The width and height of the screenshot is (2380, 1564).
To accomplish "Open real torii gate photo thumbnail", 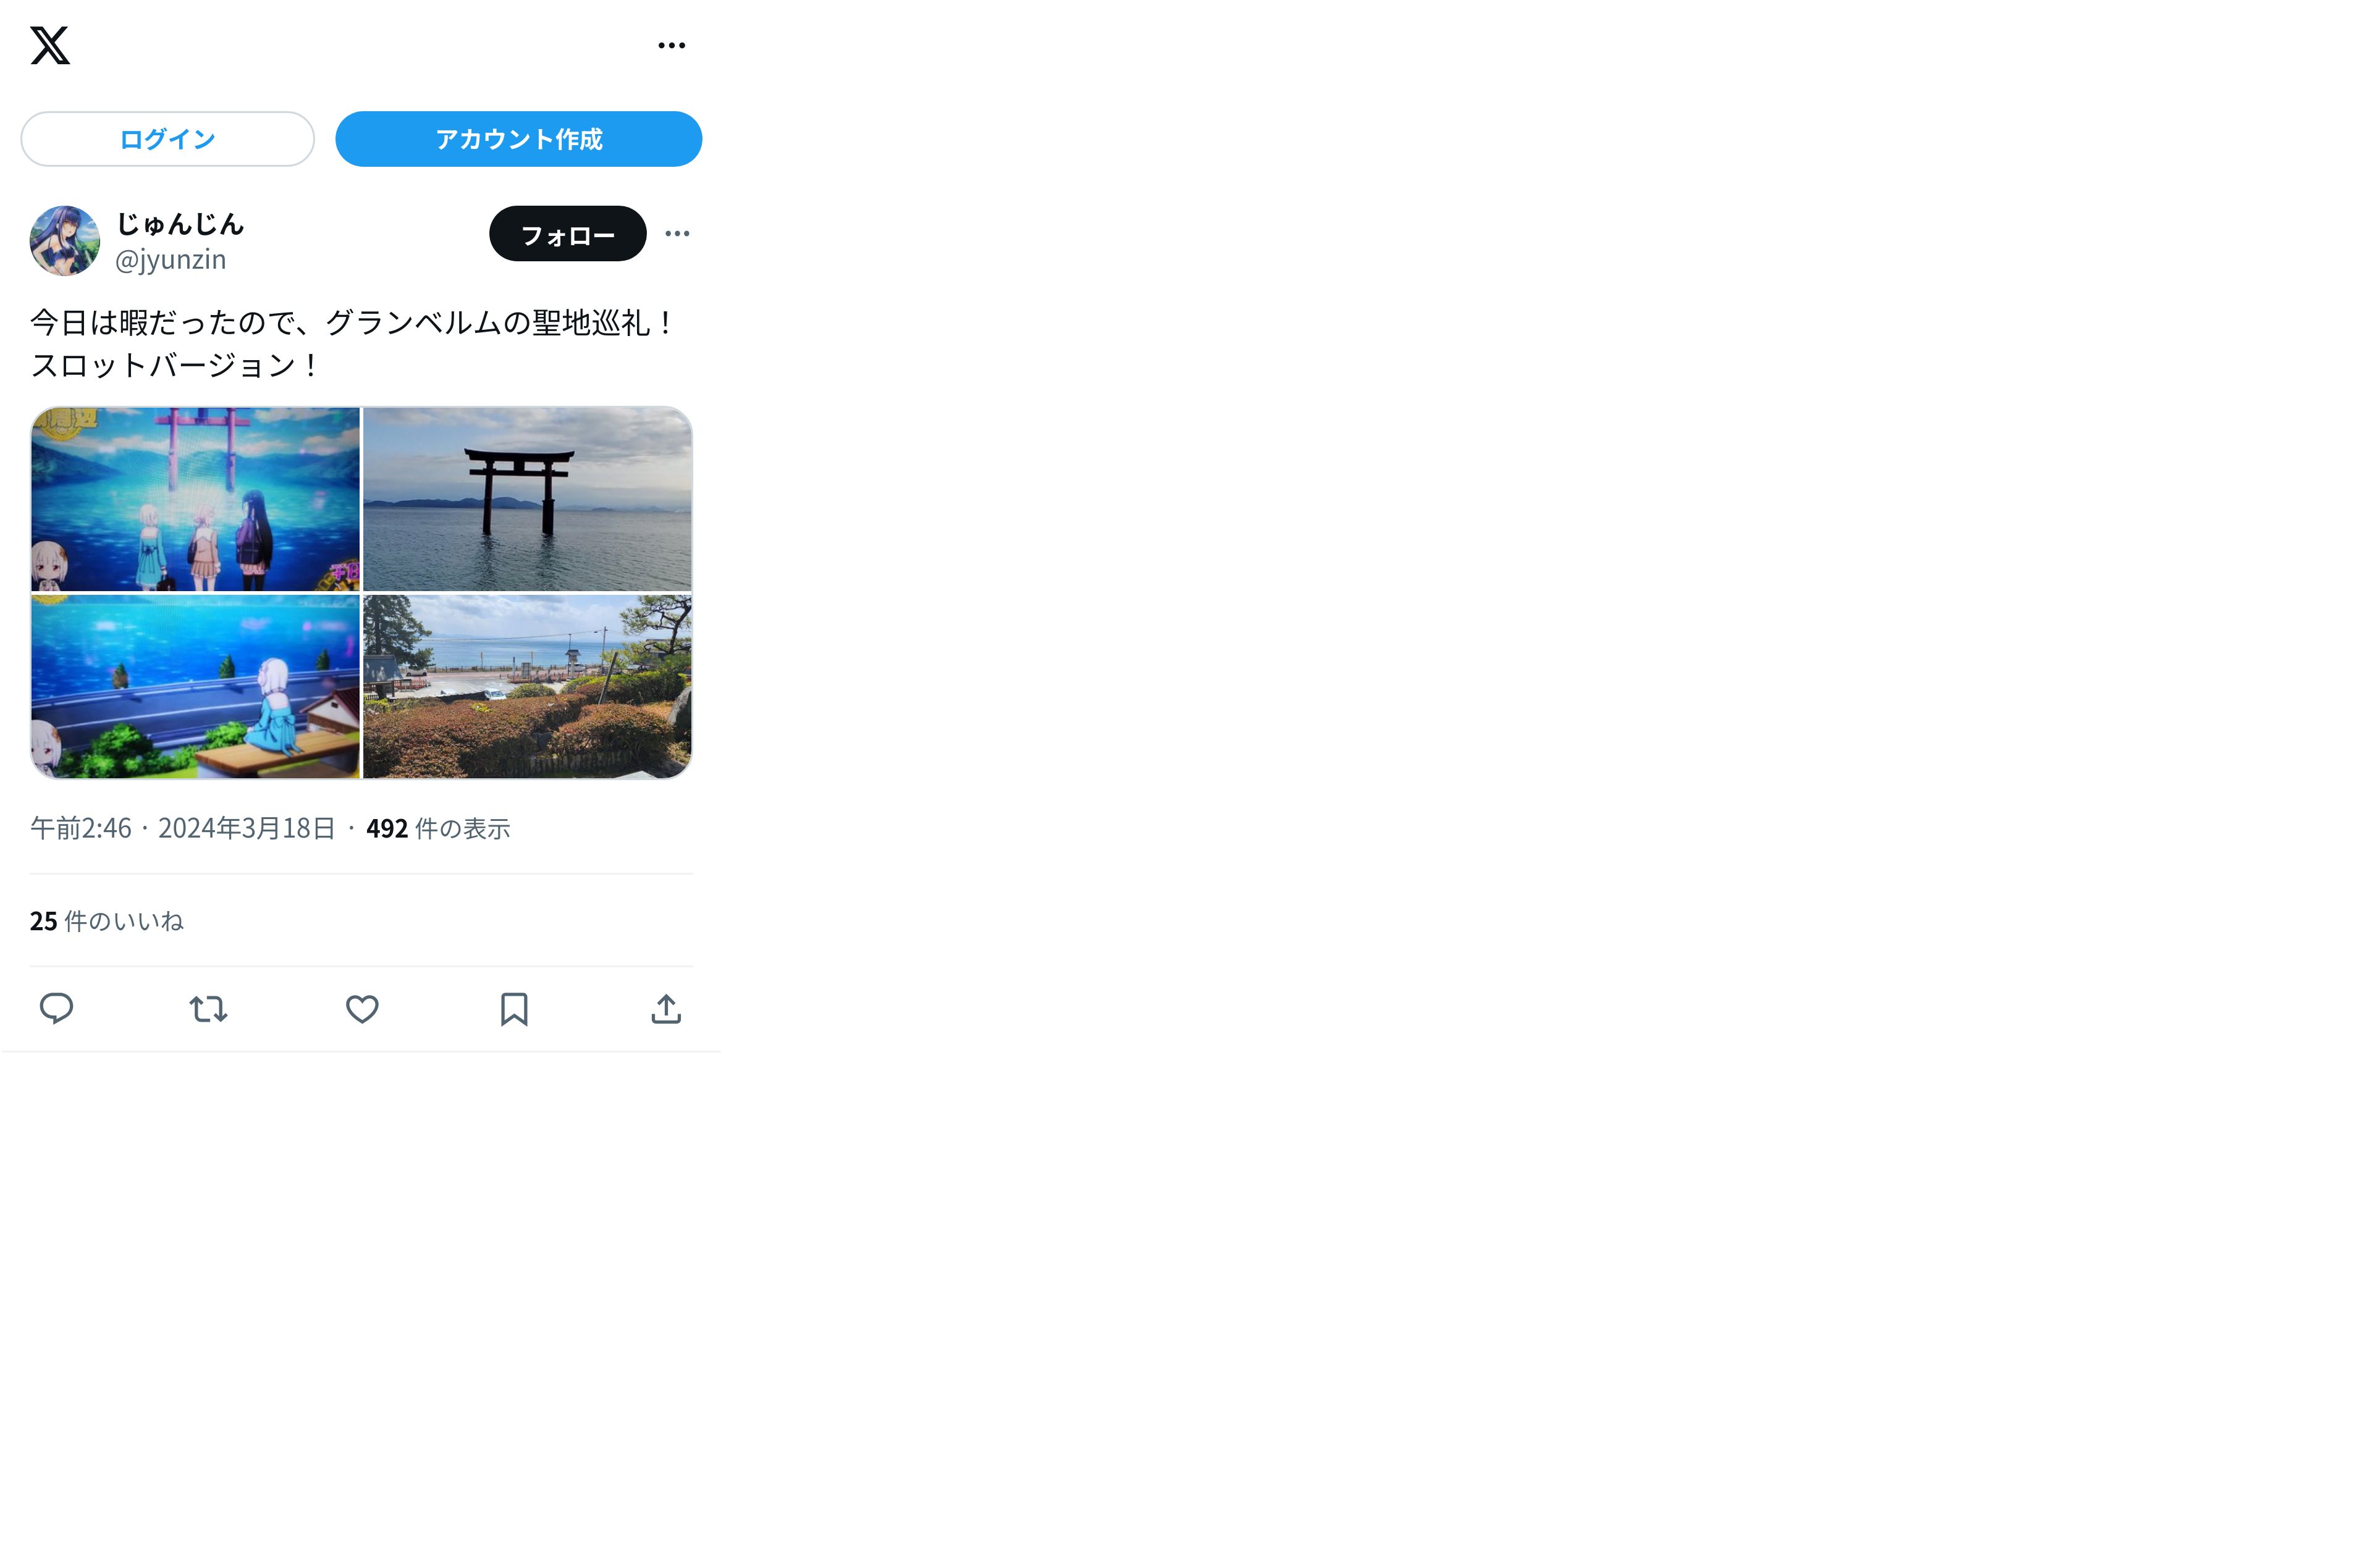I will point(528,499).
